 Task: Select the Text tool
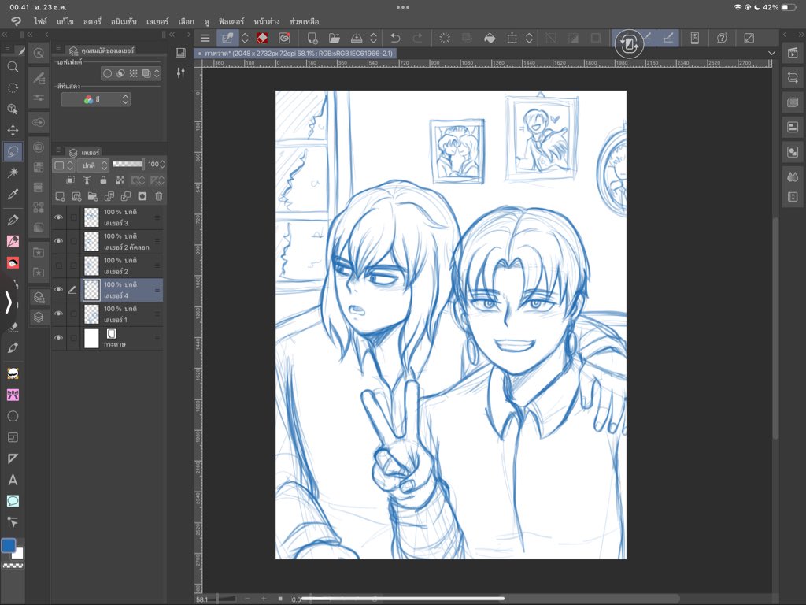[12, 477]
